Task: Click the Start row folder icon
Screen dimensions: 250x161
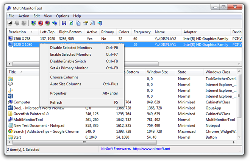Action: (x=10, y=137)
